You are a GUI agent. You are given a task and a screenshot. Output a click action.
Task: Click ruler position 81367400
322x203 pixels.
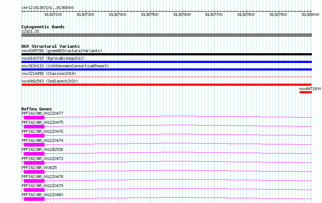pos(118,14)
